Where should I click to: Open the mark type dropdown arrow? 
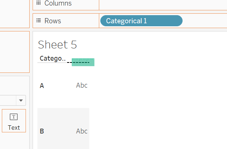pos(21,100)
